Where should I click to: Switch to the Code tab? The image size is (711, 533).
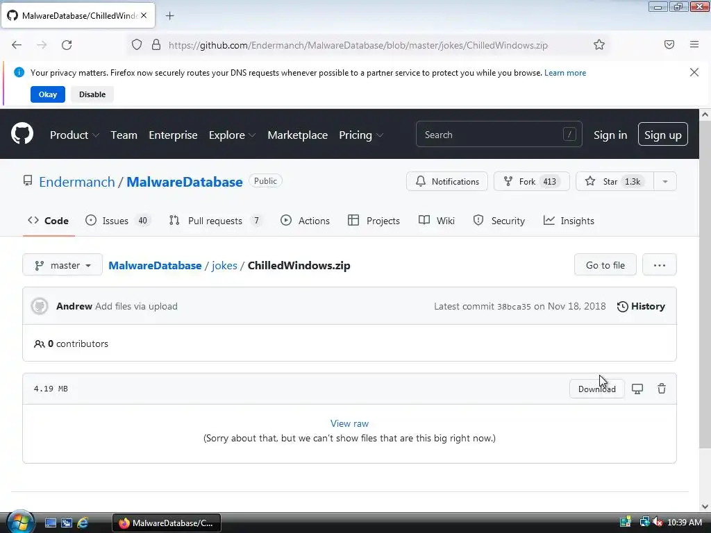49,221
